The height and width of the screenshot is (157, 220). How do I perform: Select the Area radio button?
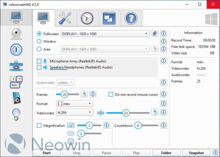click(39, 49)
